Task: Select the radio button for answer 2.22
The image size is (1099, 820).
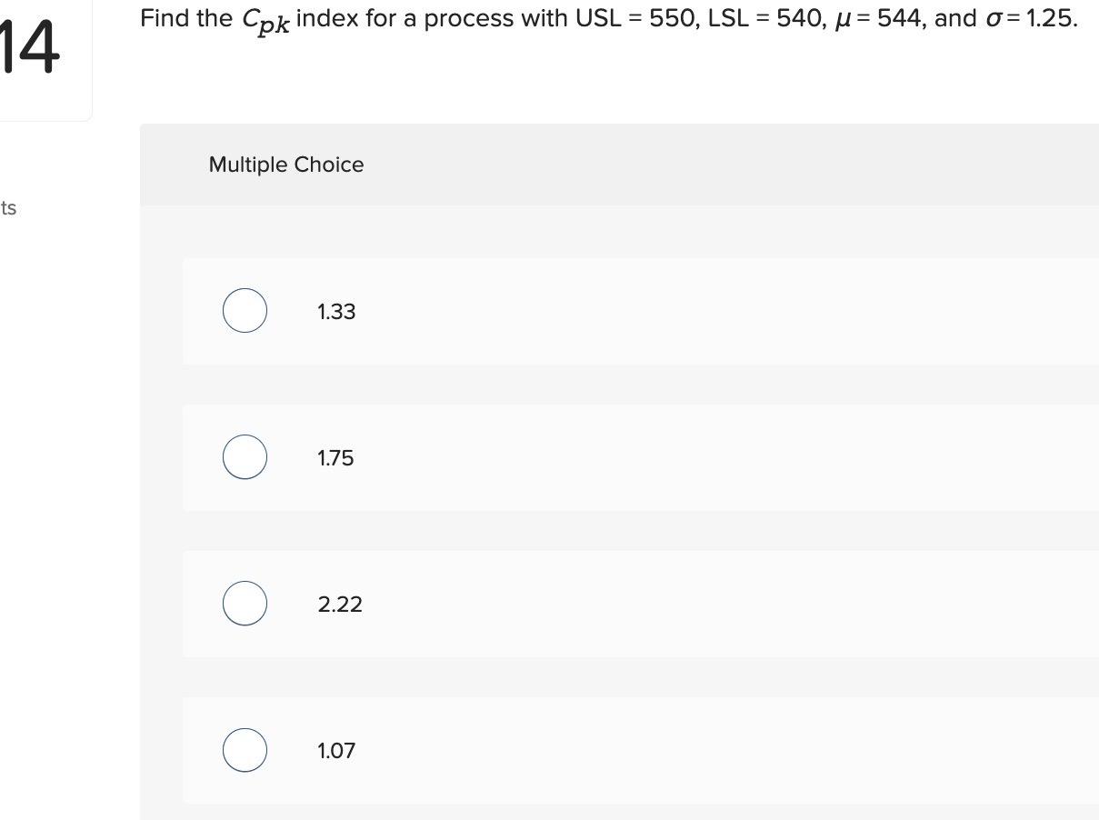Action: pyautogui.click(x=244, y=603)
